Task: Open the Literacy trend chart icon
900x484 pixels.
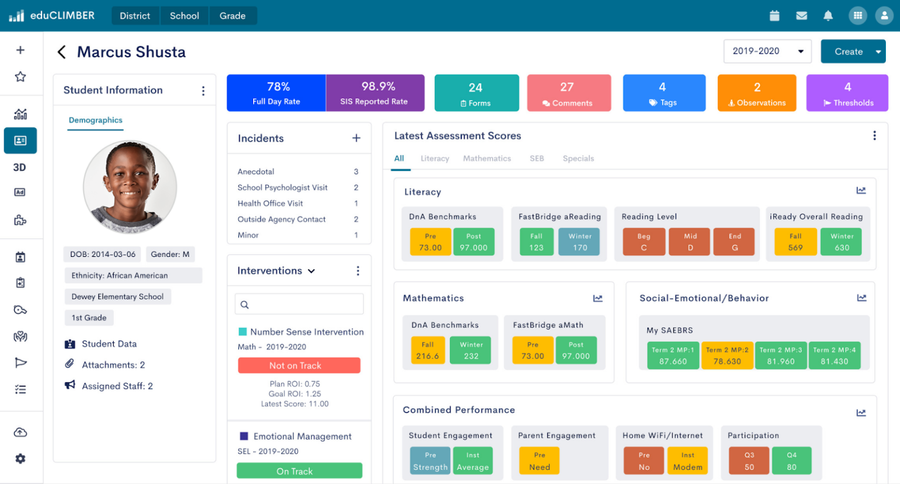Action: pyautogui.click(x=861, y=190)
